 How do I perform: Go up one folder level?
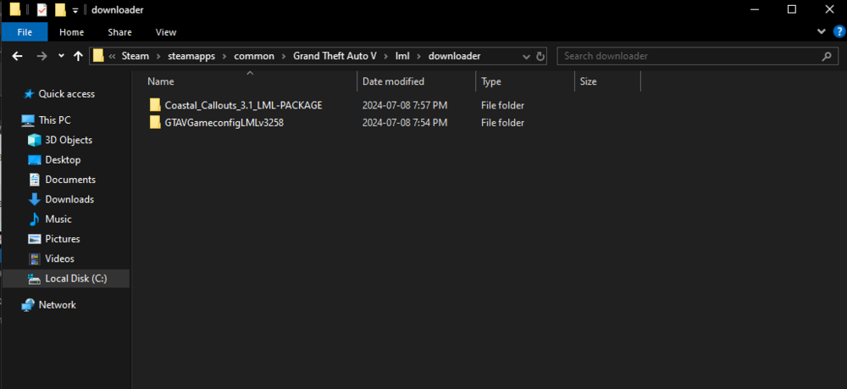[x=78, y=56]
